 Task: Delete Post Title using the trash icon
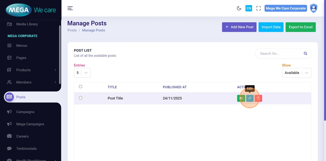(258, 98)
